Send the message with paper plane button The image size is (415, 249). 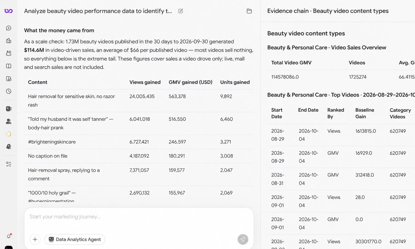[243, 239]
